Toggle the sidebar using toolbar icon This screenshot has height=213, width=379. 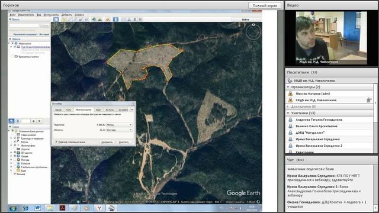coord(56,20)
